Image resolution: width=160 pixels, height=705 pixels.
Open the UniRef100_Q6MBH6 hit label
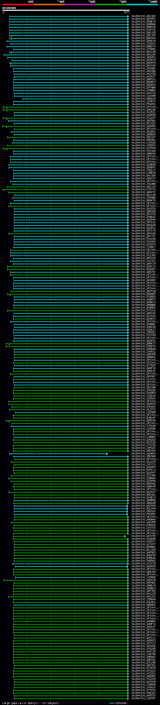143,501
